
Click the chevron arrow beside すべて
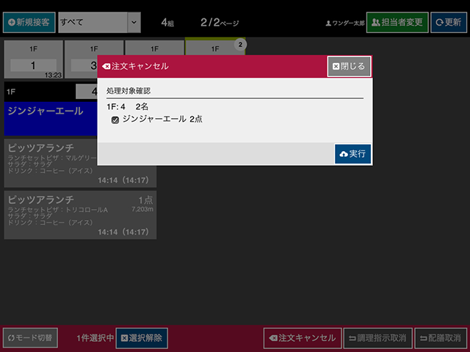tap(133, 22)
